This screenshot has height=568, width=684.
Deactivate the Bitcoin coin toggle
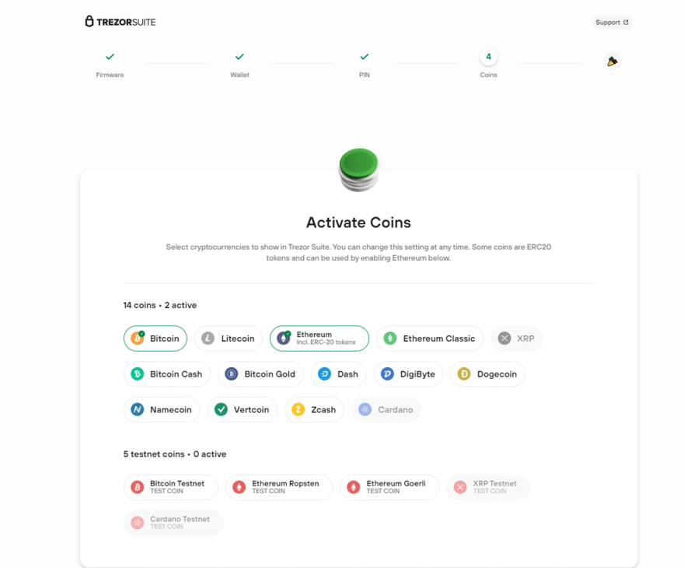(155, 338)
